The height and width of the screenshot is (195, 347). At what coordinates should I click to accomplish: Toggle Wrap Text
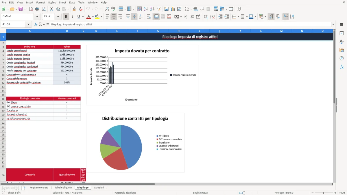click(x=149, y=17)
